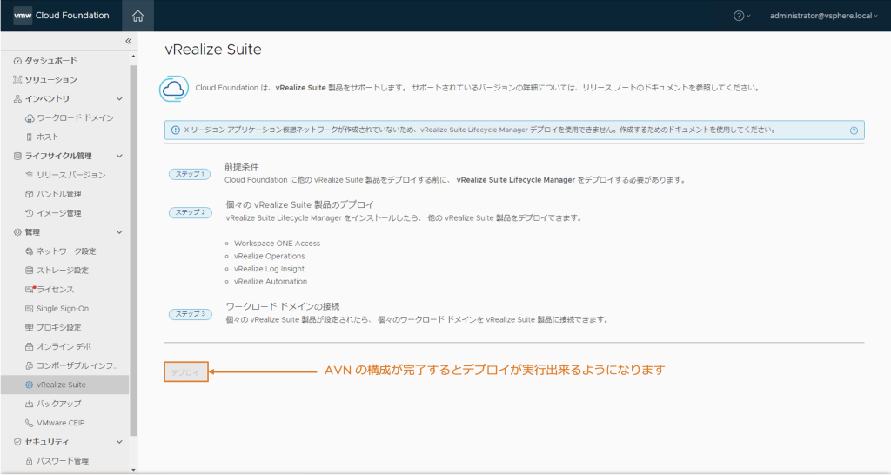Open ソリューション menu entry
The height and width of the screenshot is (475, 891).
pos(50,80)
